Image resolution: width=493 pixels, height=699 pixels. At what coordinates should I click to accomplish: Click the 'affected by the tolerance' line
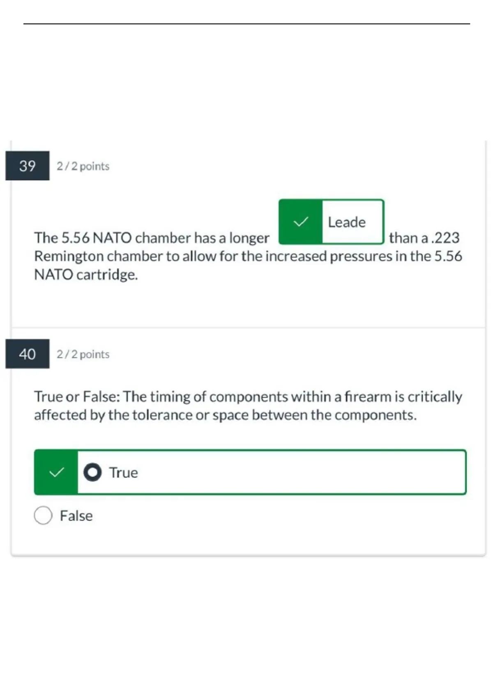tap(225, 415)
